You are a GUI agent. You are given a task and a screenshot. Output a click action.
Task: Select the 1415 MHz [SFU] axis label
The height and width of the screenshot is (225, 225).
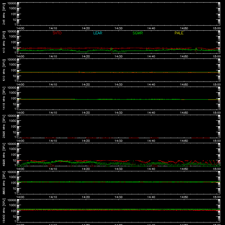tap(4, 98)
